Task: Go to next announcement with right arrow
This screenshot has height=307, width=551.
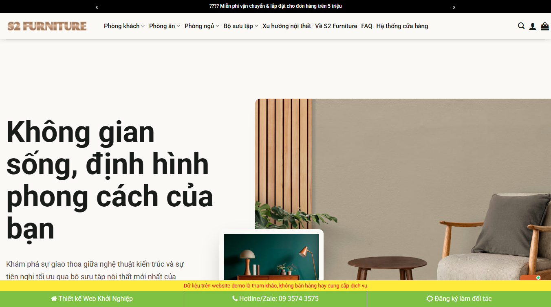Action: point(454,7)
